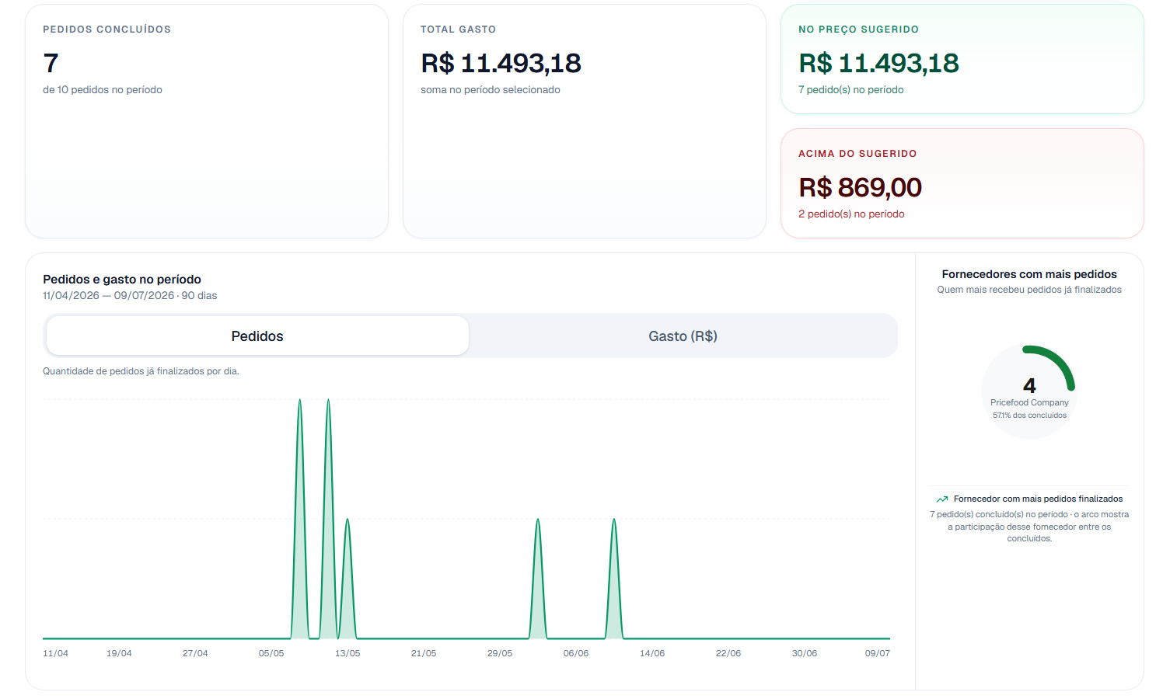Click the number 4 in donut center
1156x699 pixels.
[1029, 385]
